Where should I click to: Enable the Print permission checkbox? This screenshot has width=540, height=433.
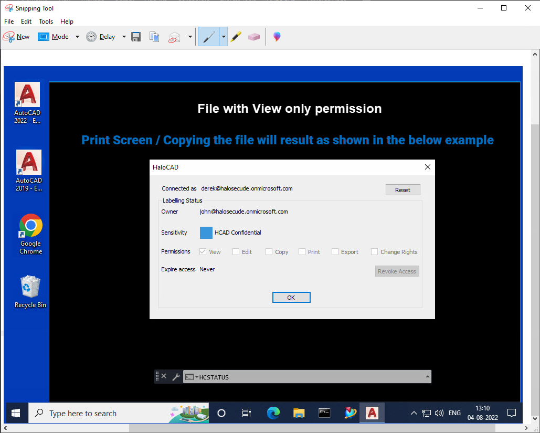click(302, 252)
